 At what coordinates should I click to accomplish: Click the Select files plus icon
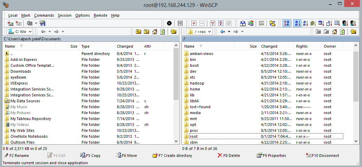(x=194, y=23)
